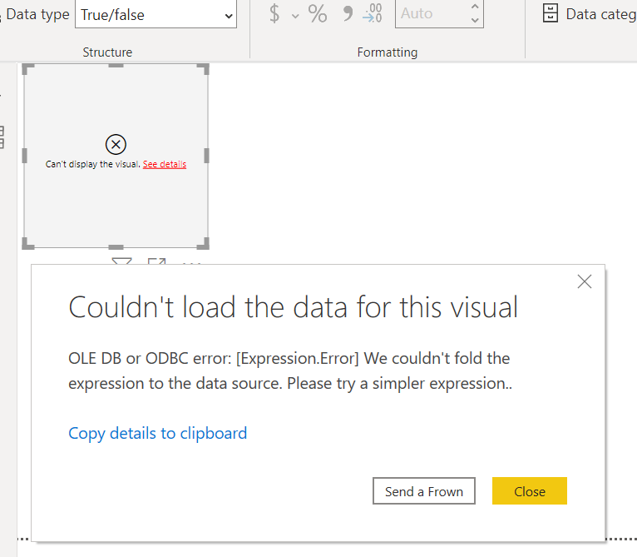The image size is (637, 557).
Task: Open the currency format dropdown arrow
Action: point(295,17)
